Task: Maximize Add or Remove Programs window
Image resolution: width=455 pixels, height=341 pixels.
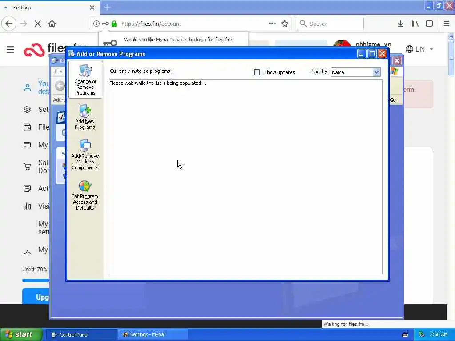Action: pos(372,54)
